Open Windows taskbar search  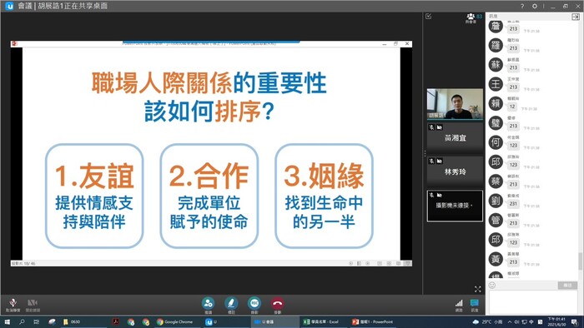22,321
